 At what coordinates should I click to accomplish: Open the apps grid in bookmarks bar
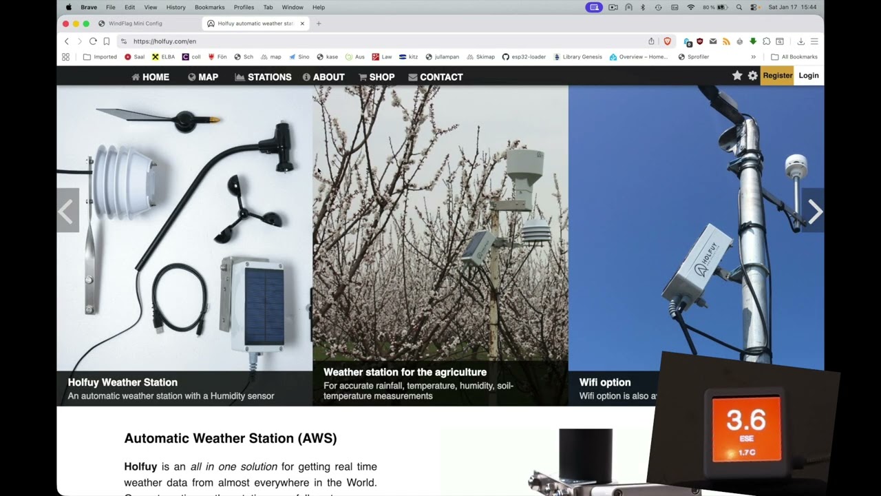[x=66, y=57]
